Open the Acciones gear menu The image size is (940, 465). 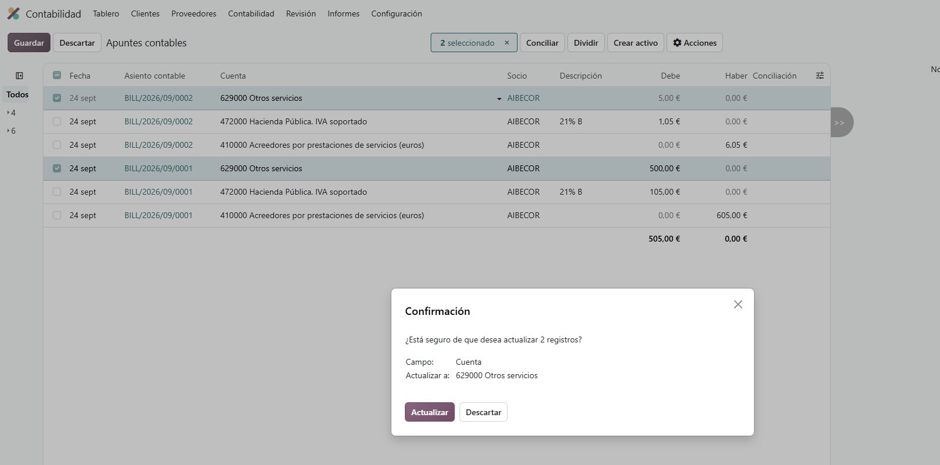tap(695, 43)
